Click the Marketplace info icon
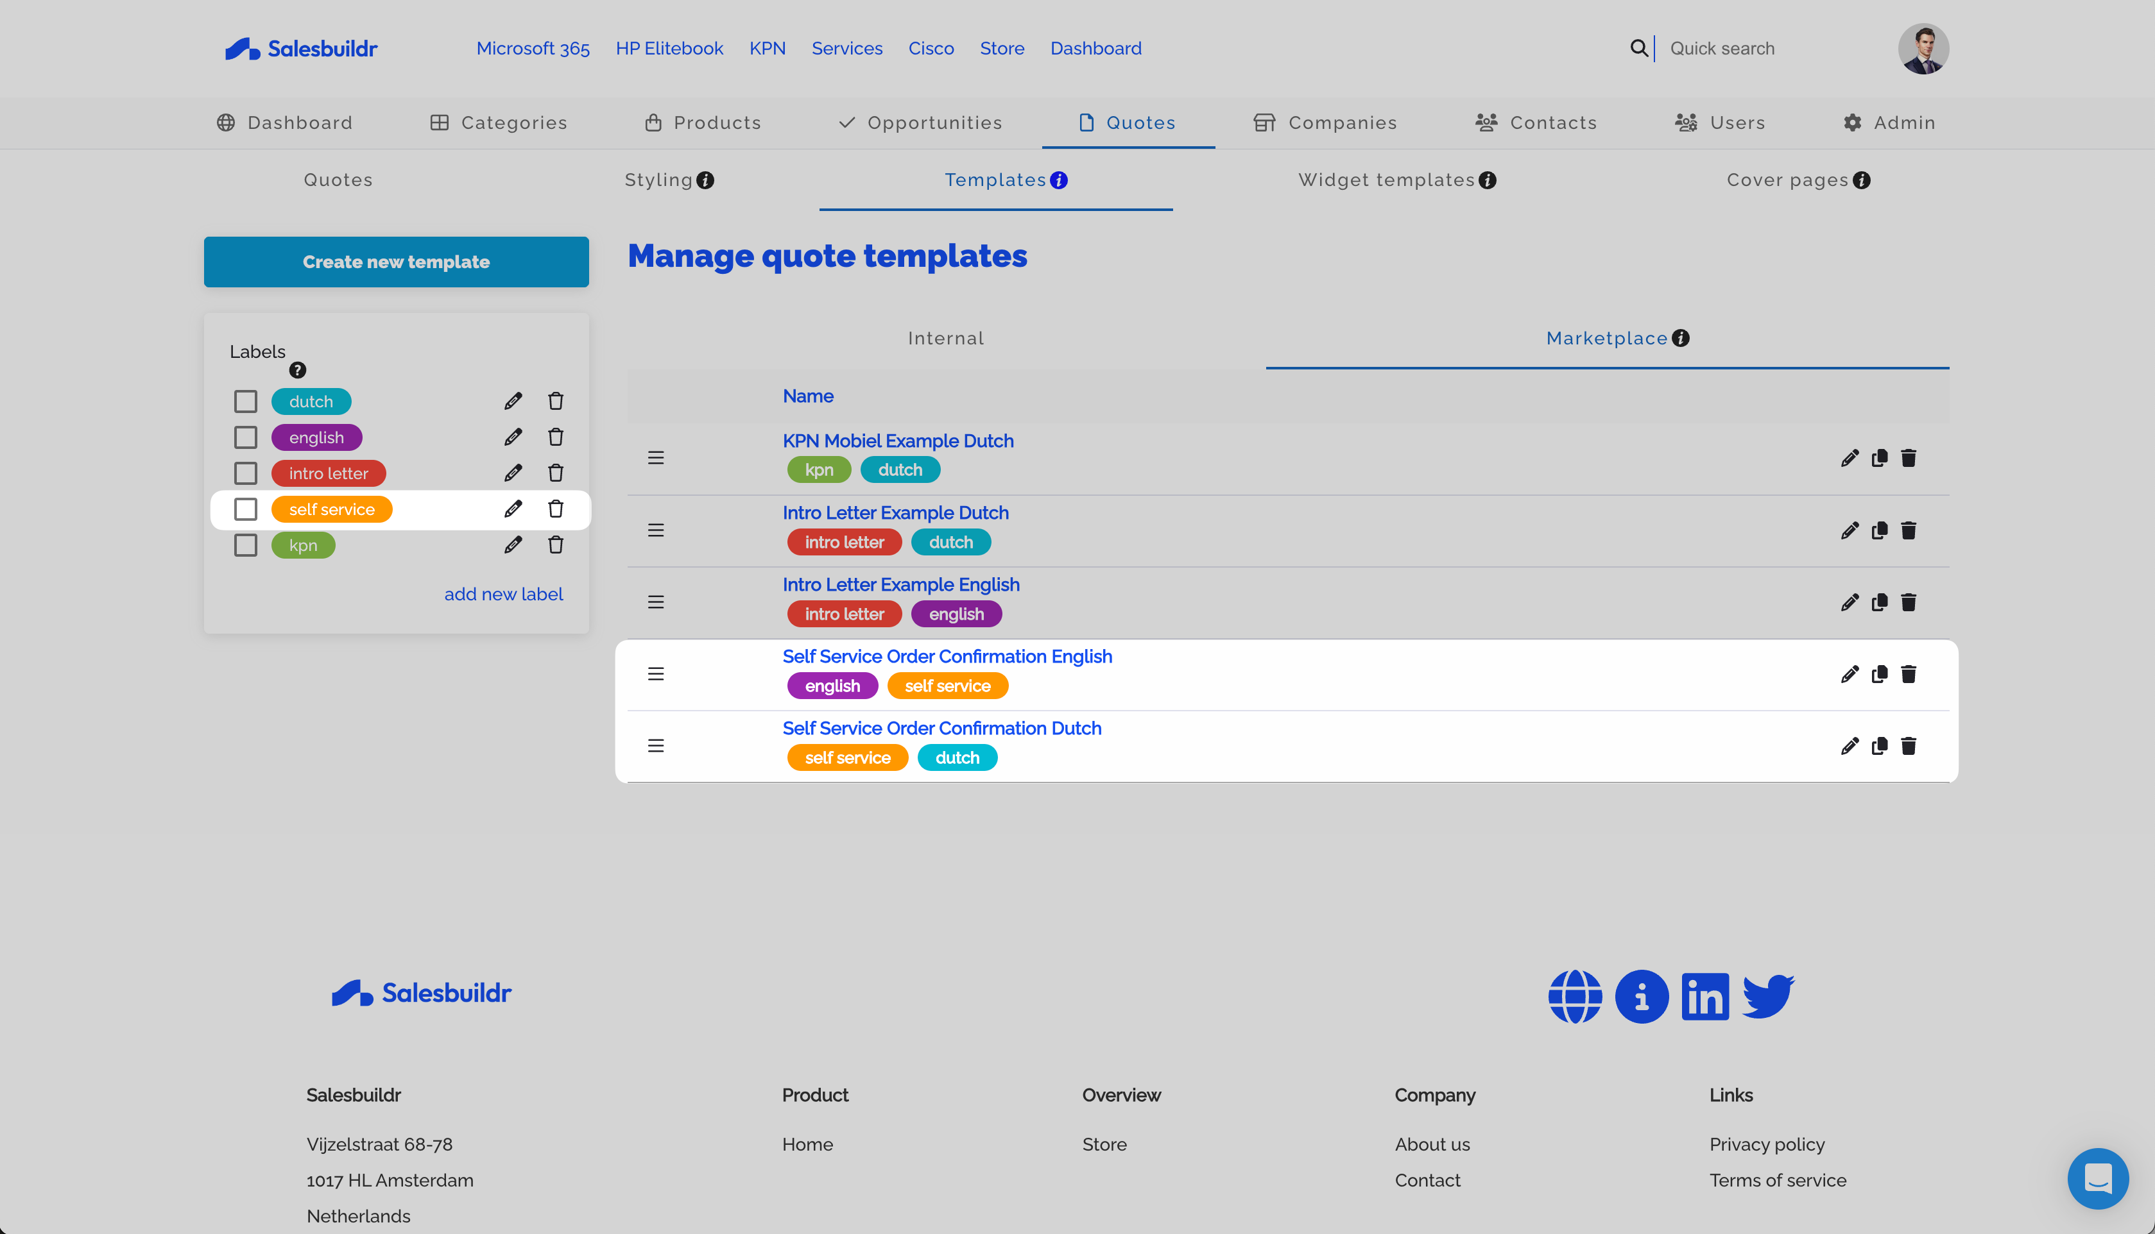Image resolution: width=2155 pixels, height=1234 pixels. click(1681, 338)
